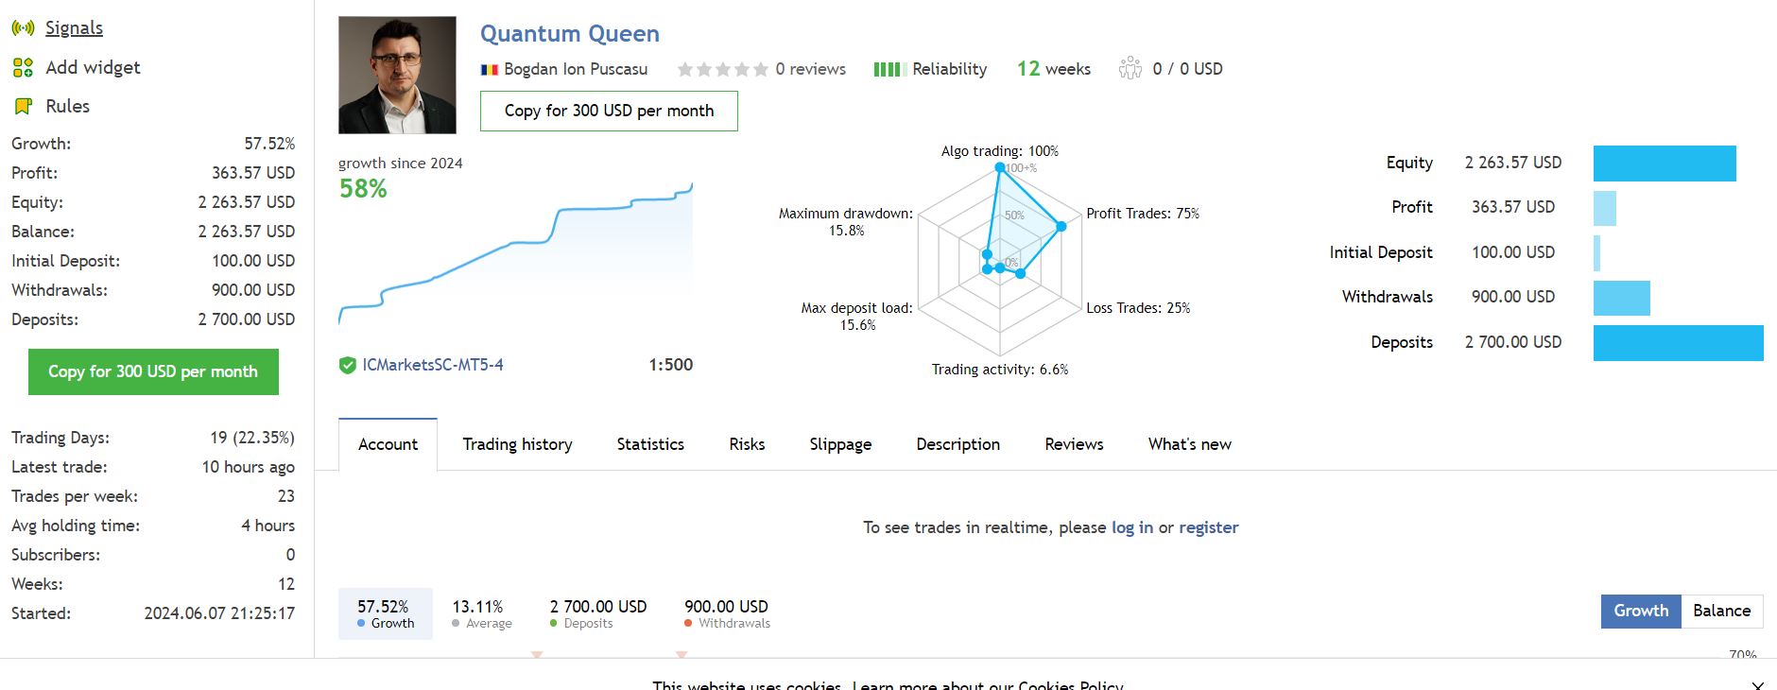Viewport: 1777px width, 690px height.
Task: Click the ICMarketsSC-MT5-4 broker link
Action: tap(434, 364)
